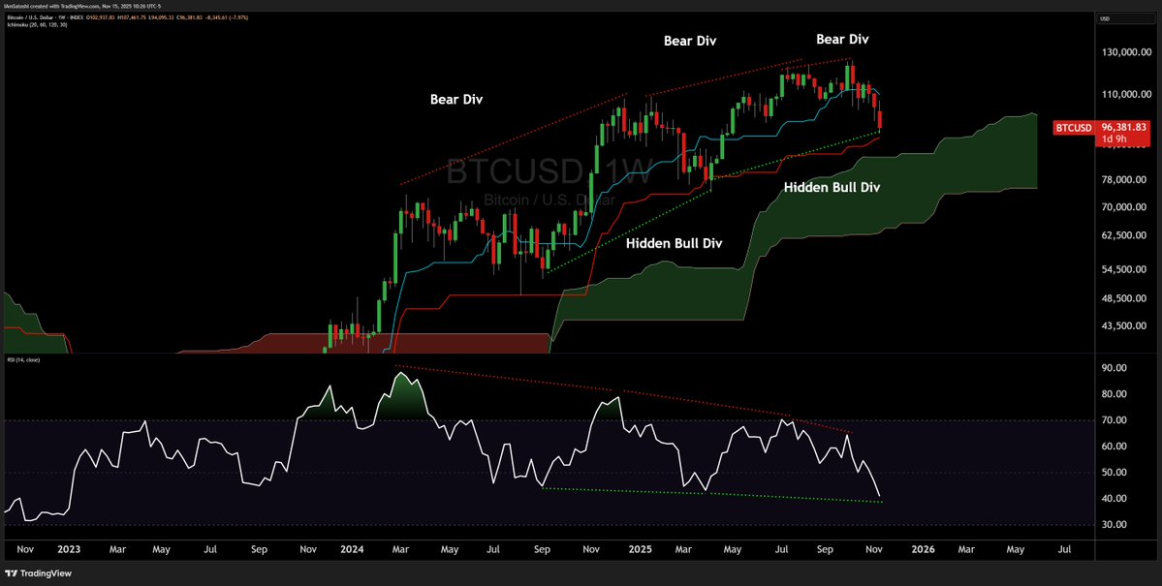Click the TradingView logo at chart bottom

37,572
